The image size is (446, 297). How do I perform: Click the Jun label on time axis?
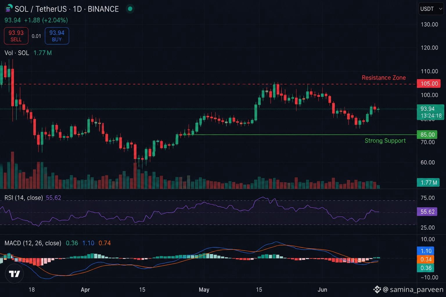coord(322,289)
